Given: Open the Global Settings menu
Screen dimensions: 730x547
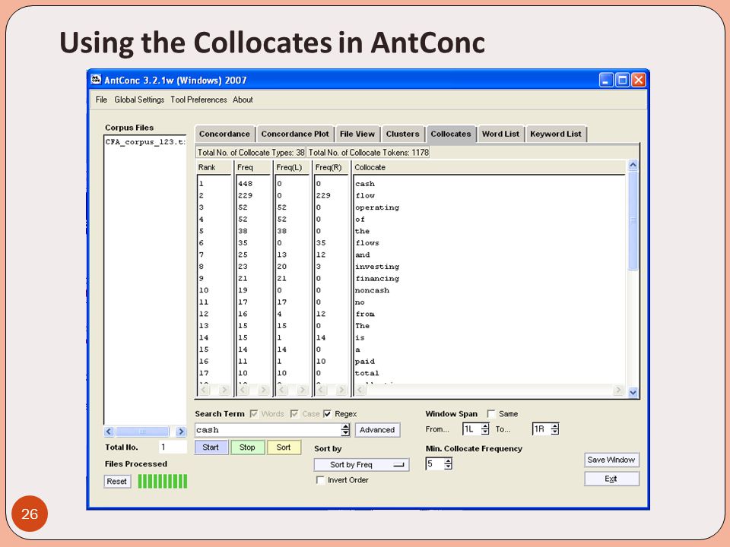Looking at the screenshot, I should tap(139, 100).
